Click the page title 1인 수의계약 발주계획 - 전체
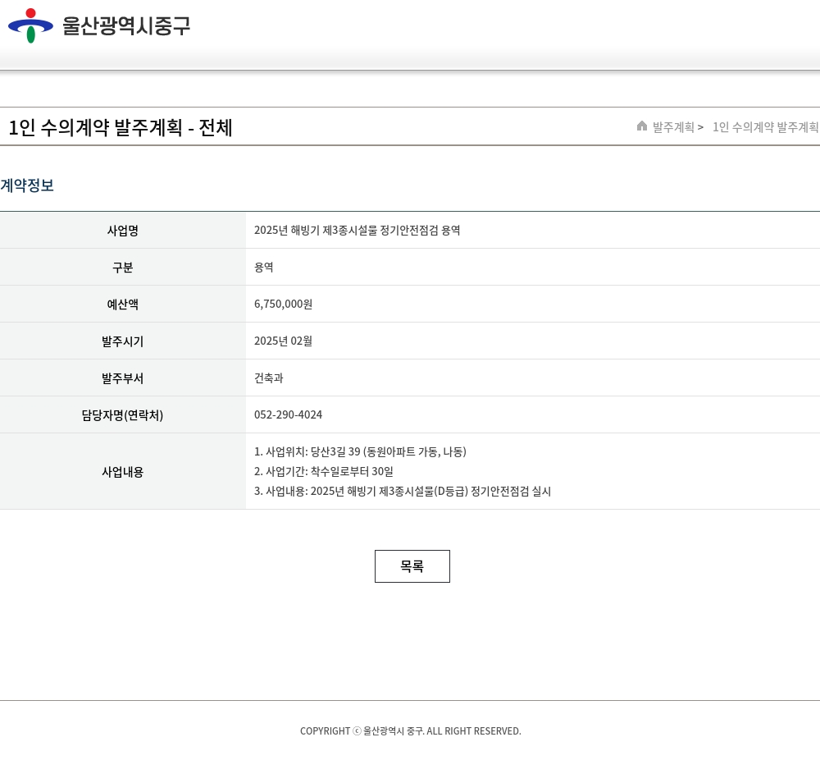 click(x=121, y=127)
